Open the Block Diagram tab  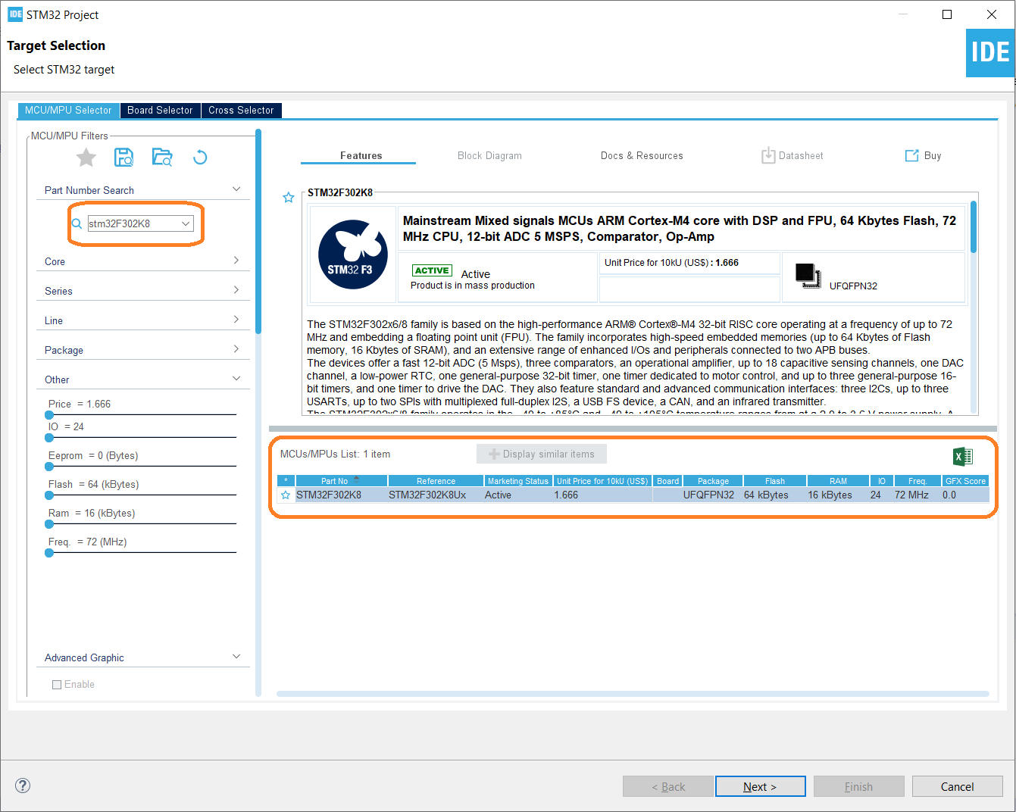489,155
